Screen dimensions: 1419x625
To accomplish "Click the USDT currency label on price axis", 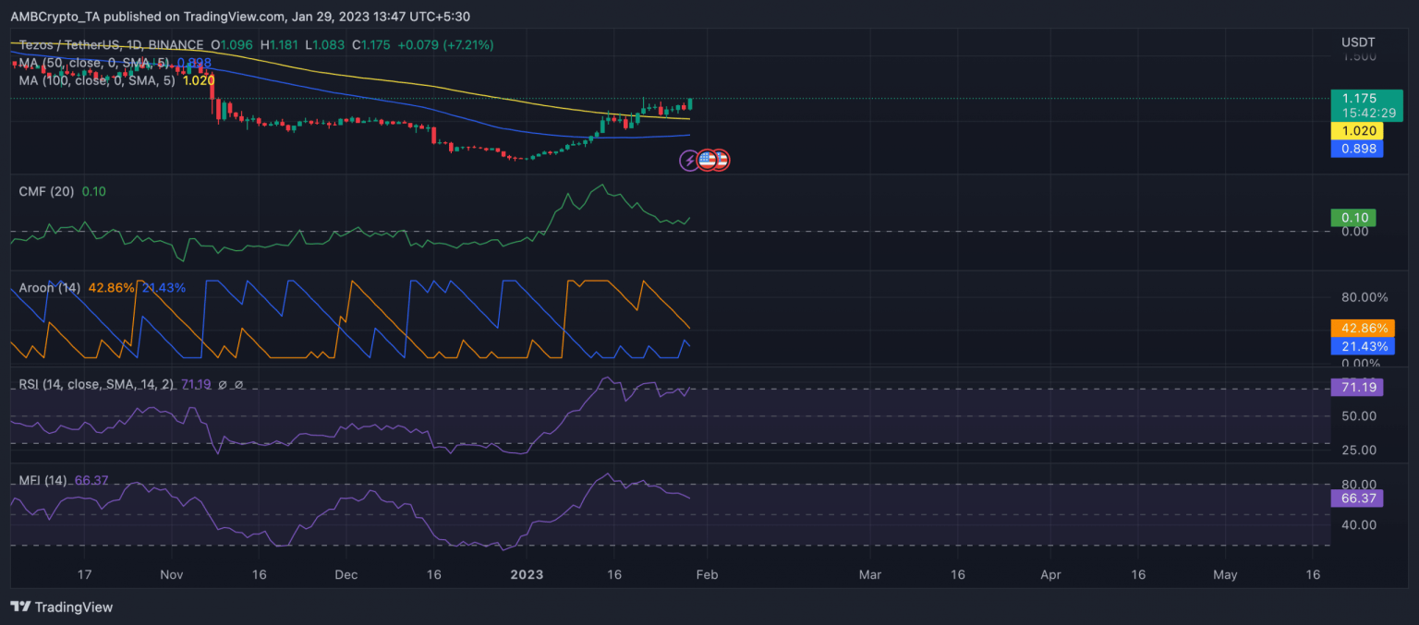I will coord(1357,42).
